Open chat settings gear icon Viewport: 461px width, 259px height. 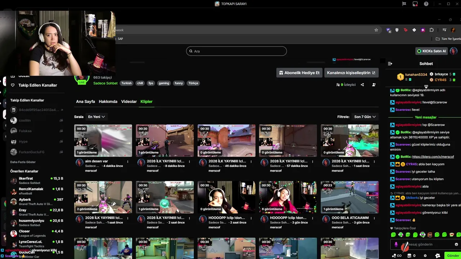pyautogui.click(x=425, y=256)
